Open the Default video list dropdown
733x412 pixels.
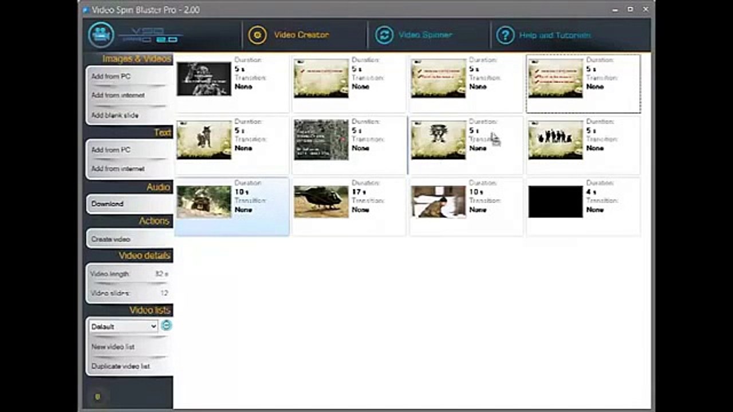coord(124,326)
